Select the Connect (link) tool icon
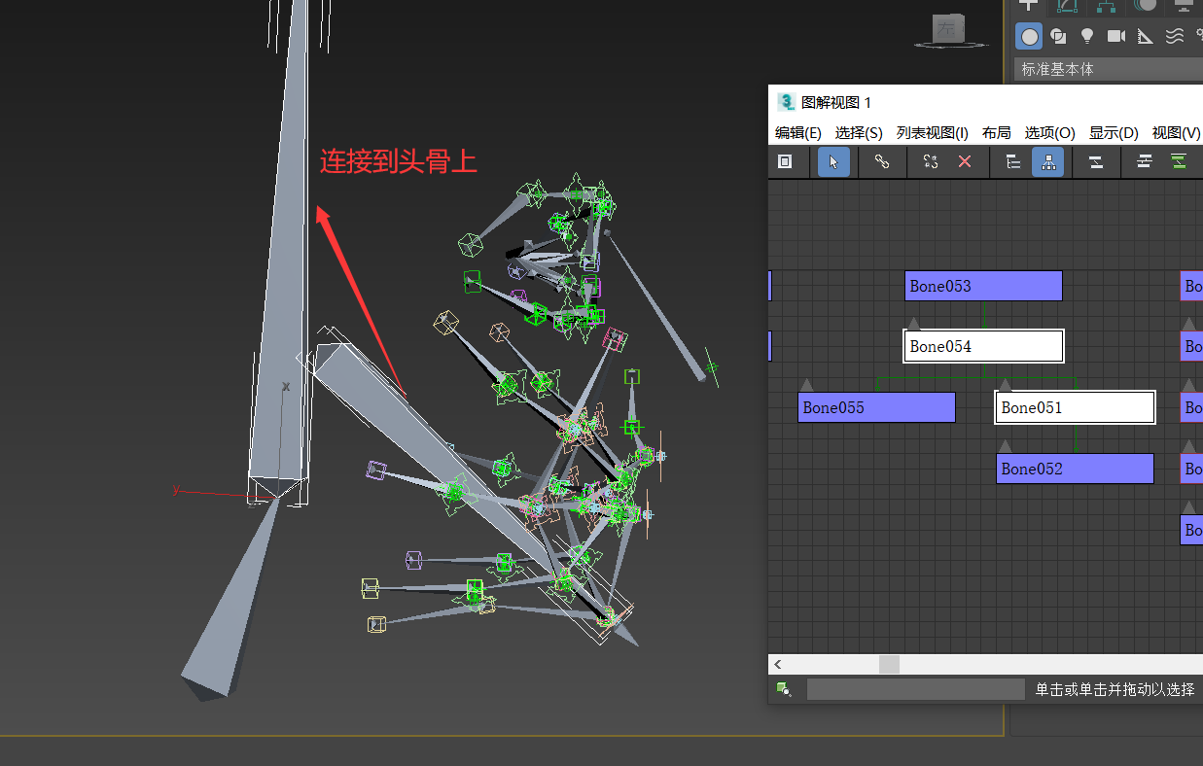 point(881,162)
